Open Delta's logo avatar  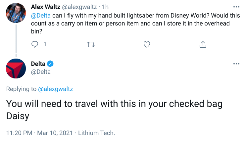(16, 68)
